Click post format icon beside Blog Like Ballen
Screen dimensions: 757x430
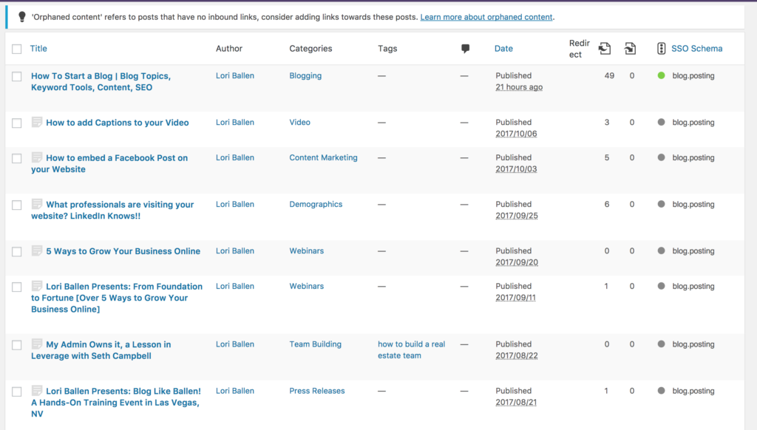[37, 390]
